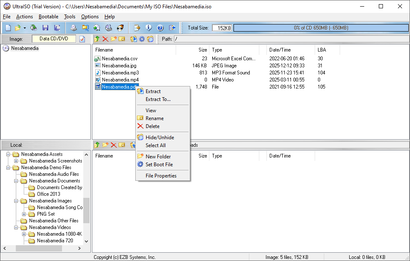This screenshot has height=261, width=410.
Task: Toggle Hide/Unhide in the context menu
Action: click(159, 138)
